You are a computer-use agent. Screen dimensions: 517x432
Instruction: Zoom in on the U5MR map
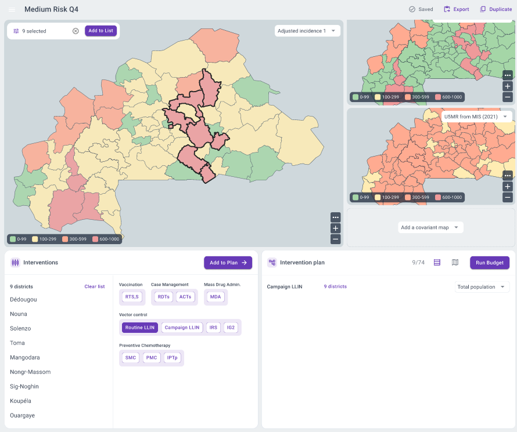pos(507,187)
